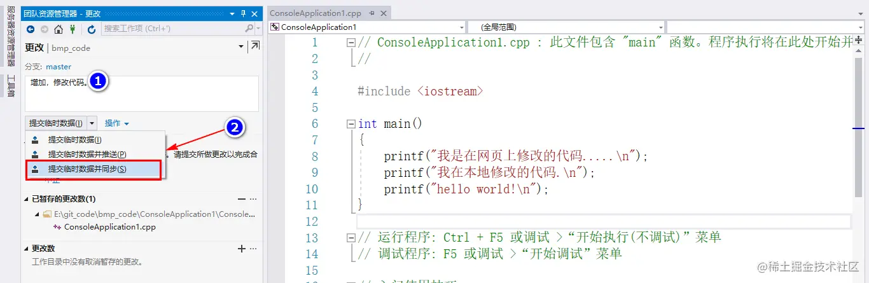Click in the commit message text box
The image size is (869, 283).
pos(142,94)
